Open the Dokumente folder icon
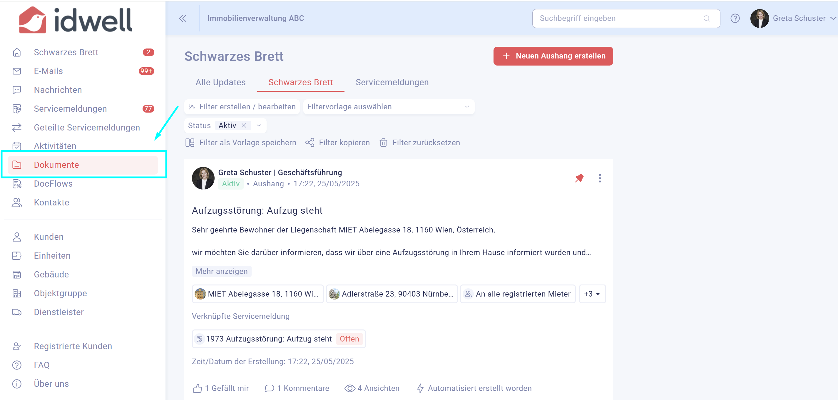The height and width of the screenshot is (400, 838). tap(16, 165)
